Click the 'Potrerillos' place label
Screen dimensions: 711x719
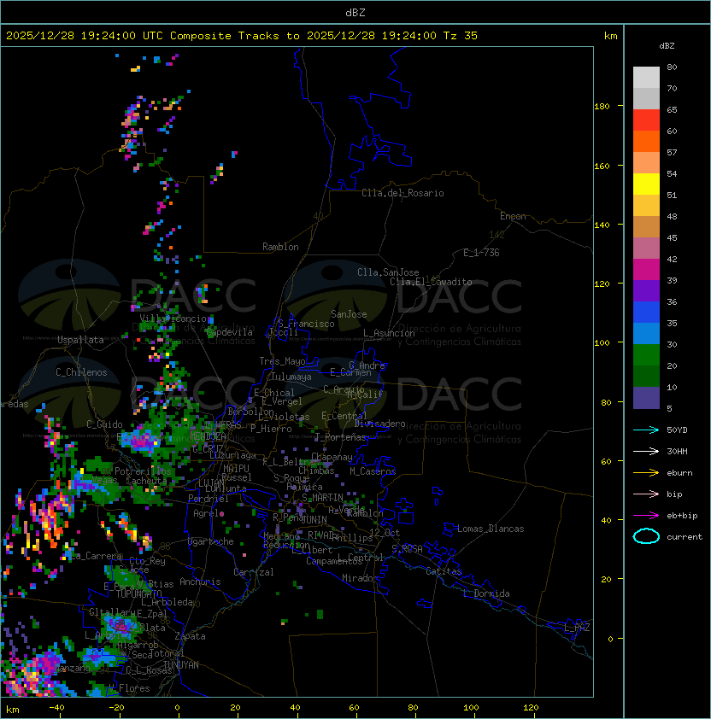point(143,471)
